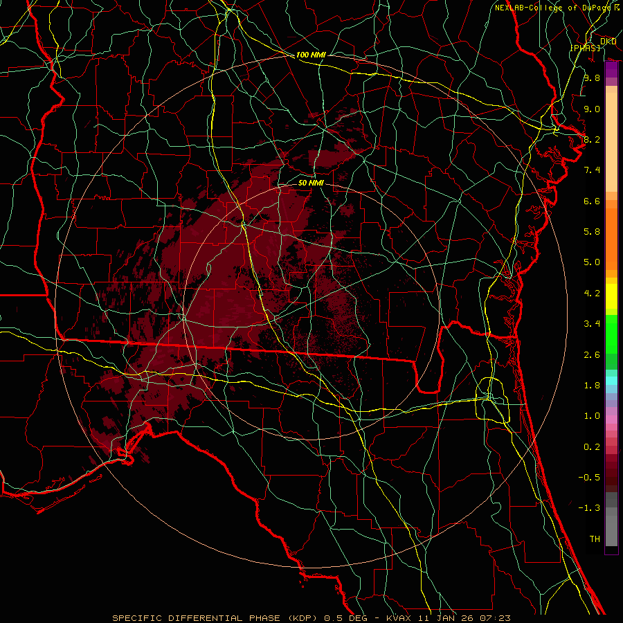Click the 1.0 legend value
623x623 pixels.
(592, 416)
